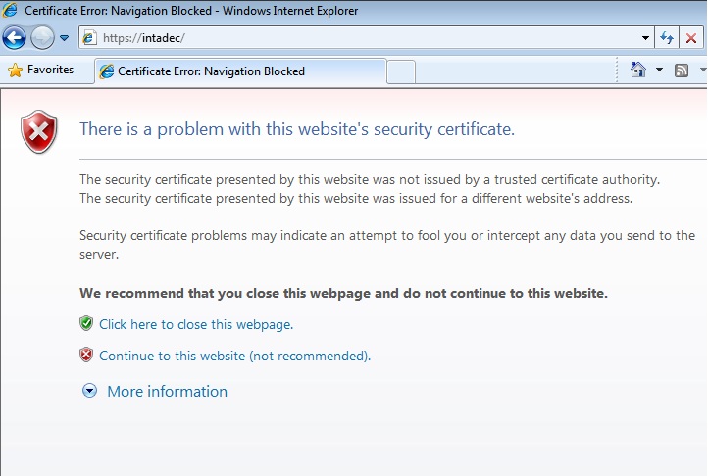Expand the address bar history dropdown
Image resolution: width=708 pixels, height=476 pixels.
pos(645,38)
